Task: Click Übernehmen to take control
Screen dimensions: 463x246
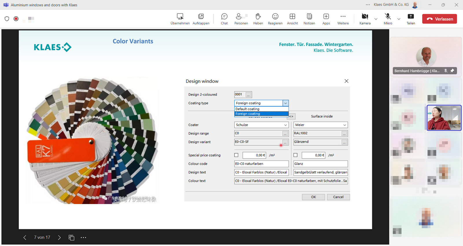Action: pos(180,19)
